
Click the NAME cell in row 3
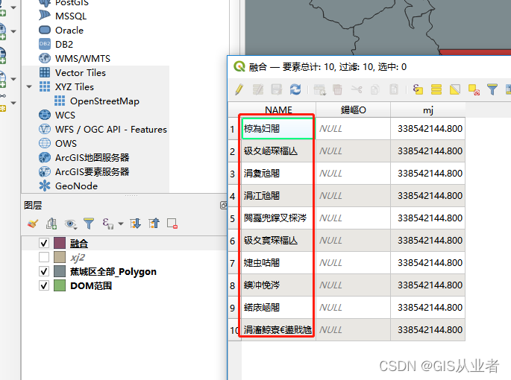point(278,174)
